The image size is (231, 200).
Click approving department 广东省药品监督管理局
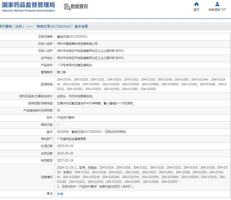click(71, 139)
